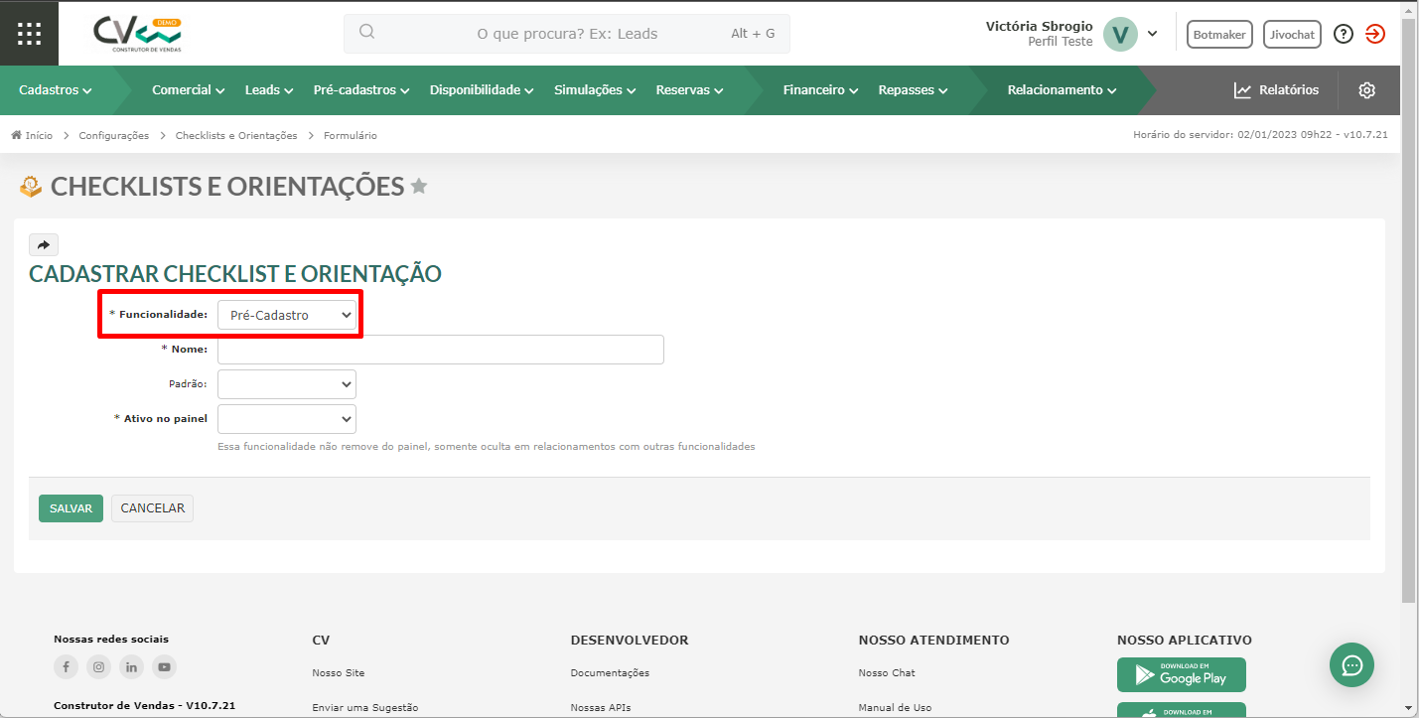The height and width of the screenshot is (718, 1419).
Task: Open the Cadastros menu
Action: [56, 90]
